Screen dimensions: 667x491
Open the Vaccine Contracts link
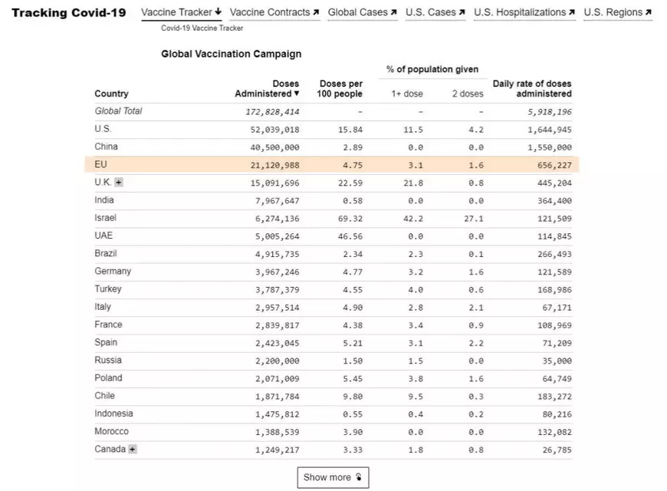coord(274,12)
